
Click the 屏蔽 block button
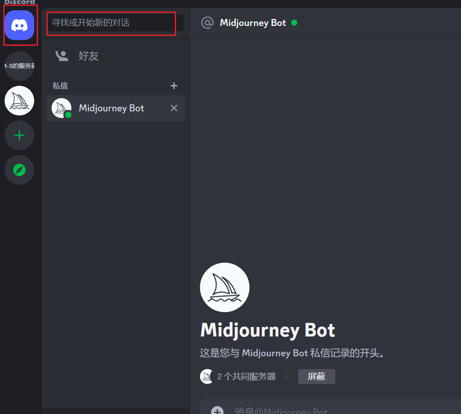tap(317, 376)
